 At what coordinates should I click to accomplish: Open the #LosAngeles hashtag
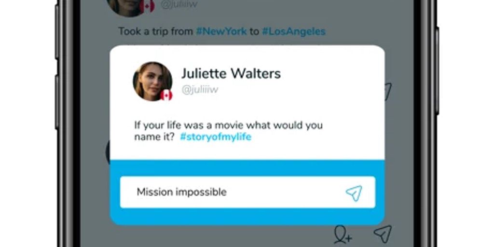[294, 31]
